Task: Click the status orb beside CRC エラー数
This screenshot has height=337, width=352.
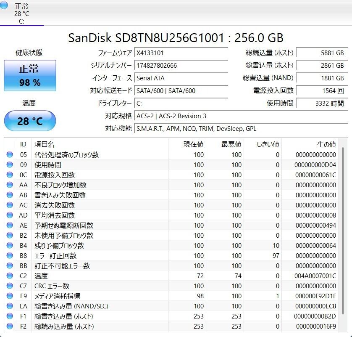Action: pos(10,286)
